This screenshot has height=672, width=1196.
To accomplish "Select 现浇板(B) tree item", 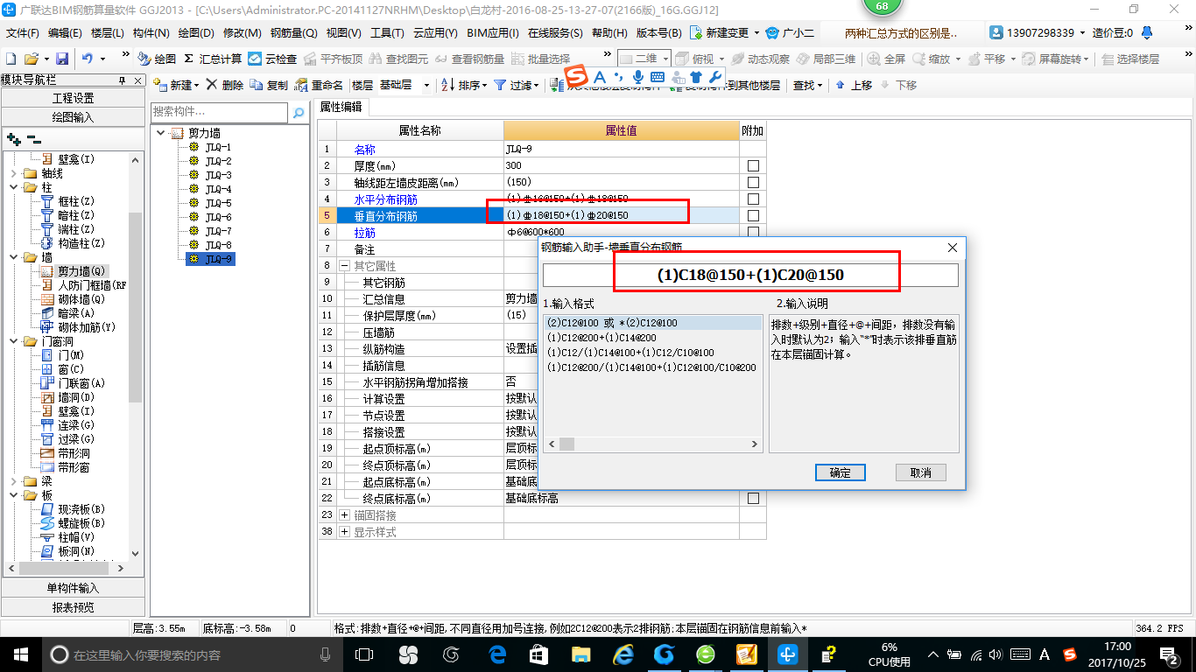I will (73, 509).
